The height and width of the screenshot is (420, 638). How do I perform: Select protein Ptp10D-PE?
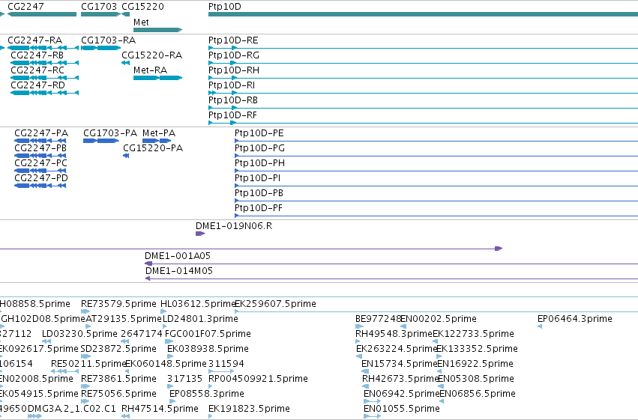click(x=436, y=141)
